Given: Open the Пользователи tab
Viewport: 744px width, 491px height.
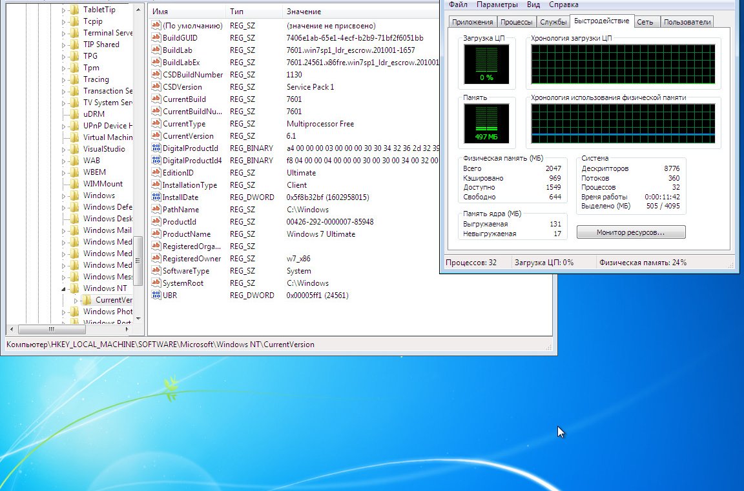Looking at the screenshot, I should coord(687,22).
